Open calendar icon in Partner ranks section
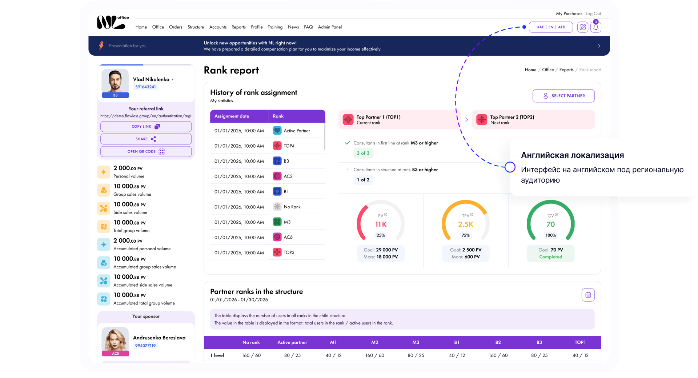This screenshot has height=378, width=698. [x=588, y=295]
